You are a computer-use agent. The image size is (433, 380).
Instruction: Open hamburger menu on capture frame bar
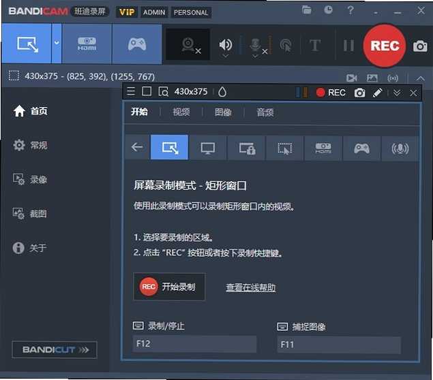[131, 91]
